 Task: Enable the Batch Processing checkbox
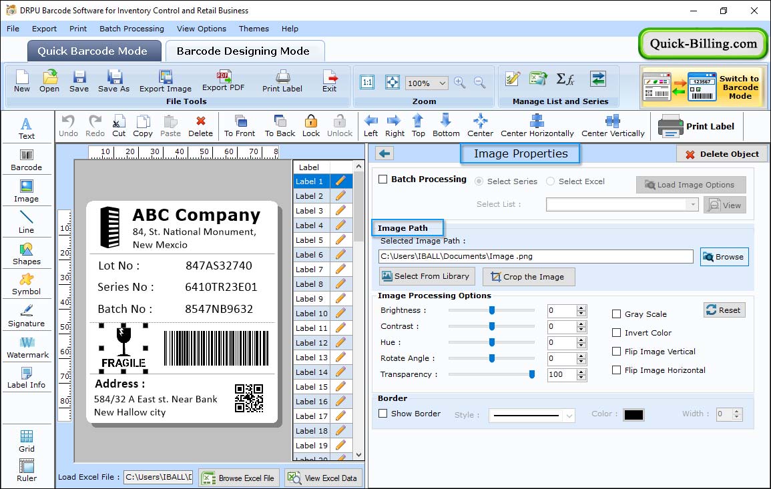point(382,179)
